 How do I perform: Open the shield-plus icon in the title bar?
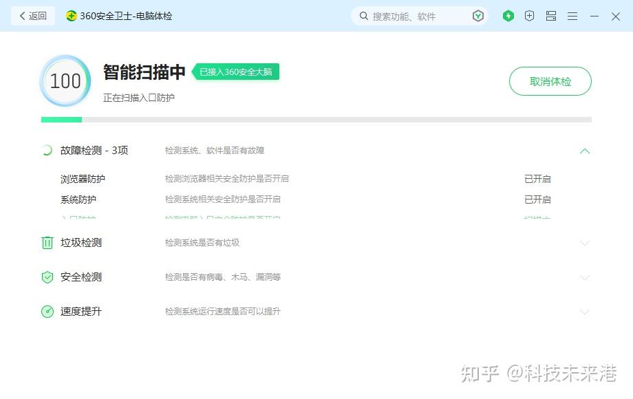(x=529, y=16)
